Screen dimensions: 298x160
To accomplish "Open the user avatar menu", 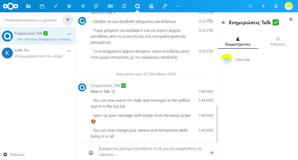I will pos(288,6).
